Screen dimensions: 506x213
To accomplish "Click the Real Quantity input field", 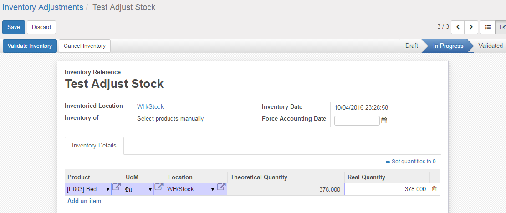I will click(386, 189).
